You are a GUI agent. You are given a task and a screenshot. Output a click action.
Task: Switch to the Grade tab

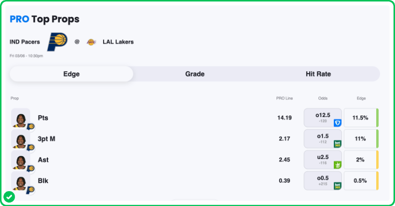[195, 74]
